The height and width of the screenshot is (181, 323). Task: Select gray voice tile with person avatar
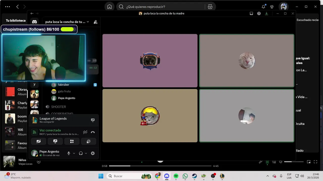pos(247,116)
